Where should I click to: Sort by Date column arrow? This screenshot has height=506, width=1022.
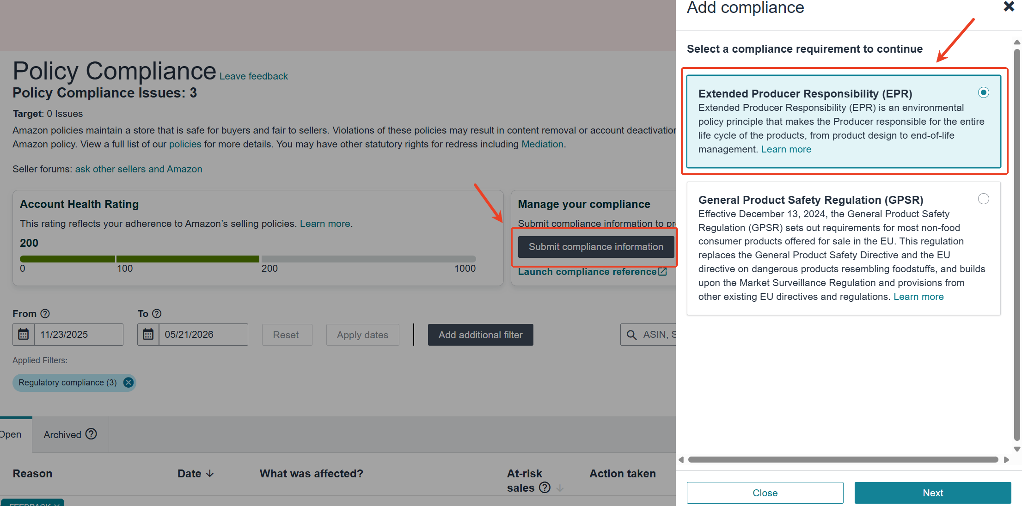[x=210, y=474]
